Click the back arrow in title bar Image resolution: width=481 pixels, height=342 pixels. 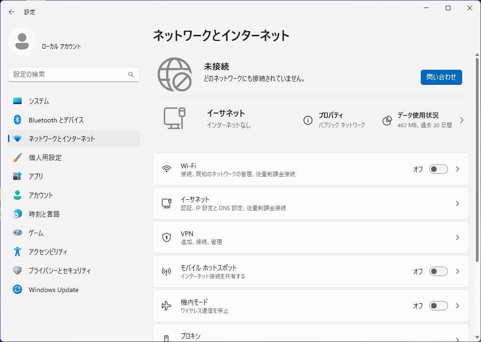pos(12,12)
